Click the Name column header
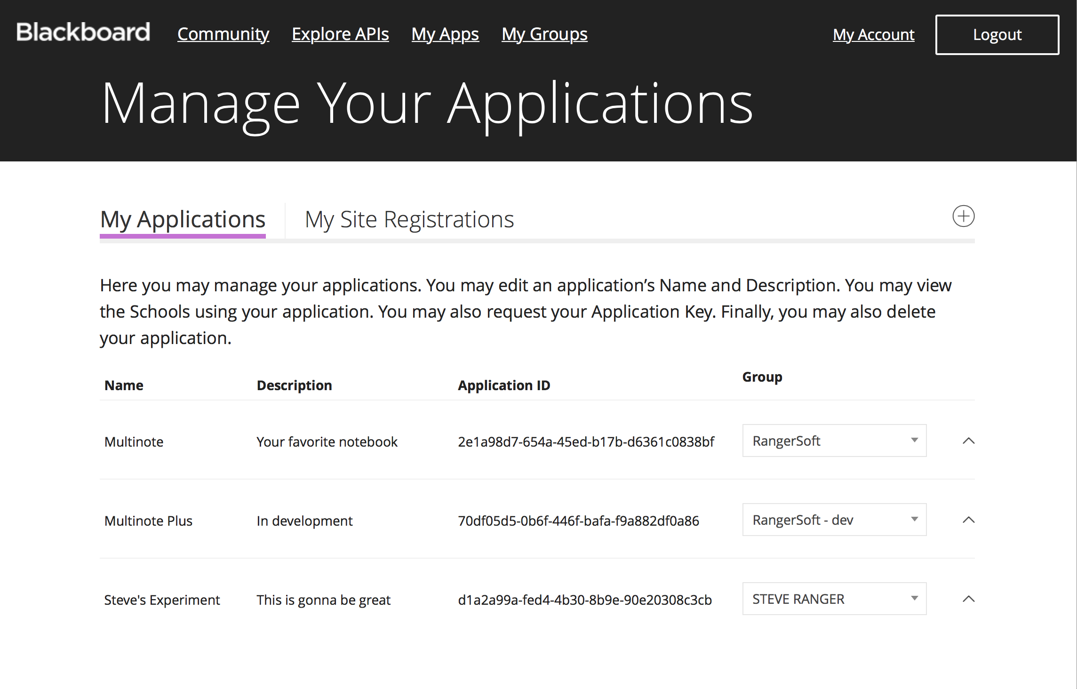The width and height of the screenshot is (1077, 689). coord(124,385)
